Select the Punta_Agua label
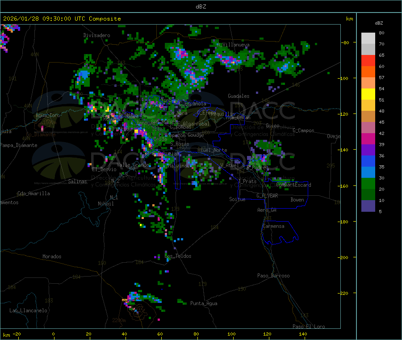The height and width of the screenshot is (340, 402). 204,303
